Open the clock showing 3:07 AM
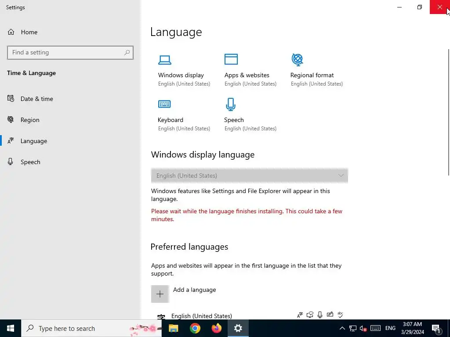Screen dimensions: 450x337 click(412, 328)
